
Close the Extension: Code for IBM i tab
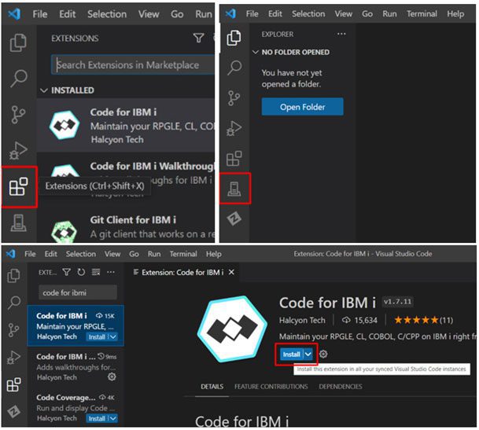(231, 272)
